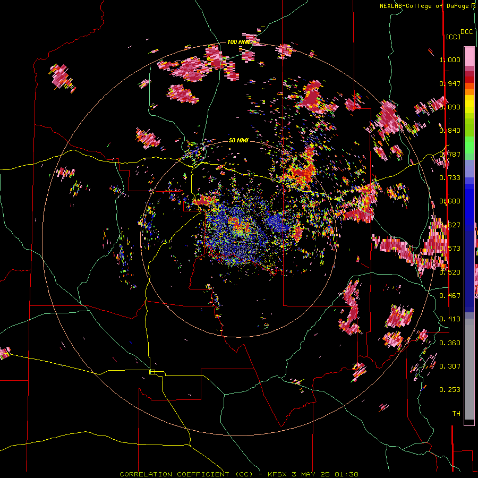Click the 0.947 scale value
Viewport: 478px width, 478px height.
[450, 83]
